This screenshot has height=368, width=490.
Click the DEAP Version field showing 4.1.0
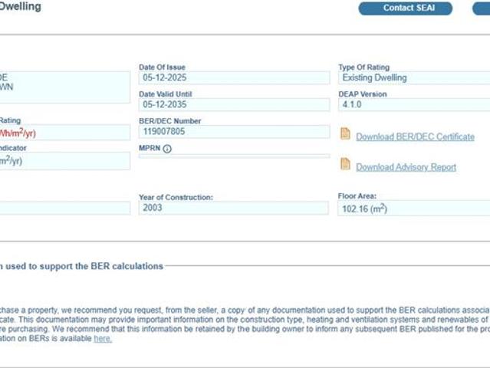point(414,104)
